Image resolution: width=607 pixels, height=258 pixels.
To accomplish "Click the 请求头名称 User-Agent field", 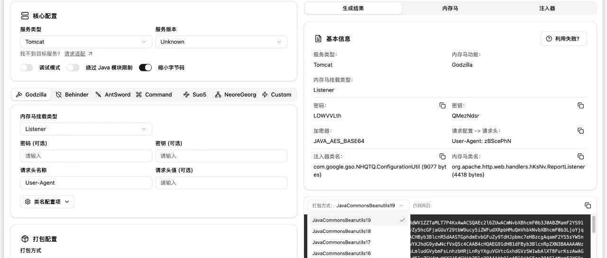I will [86, 183].
